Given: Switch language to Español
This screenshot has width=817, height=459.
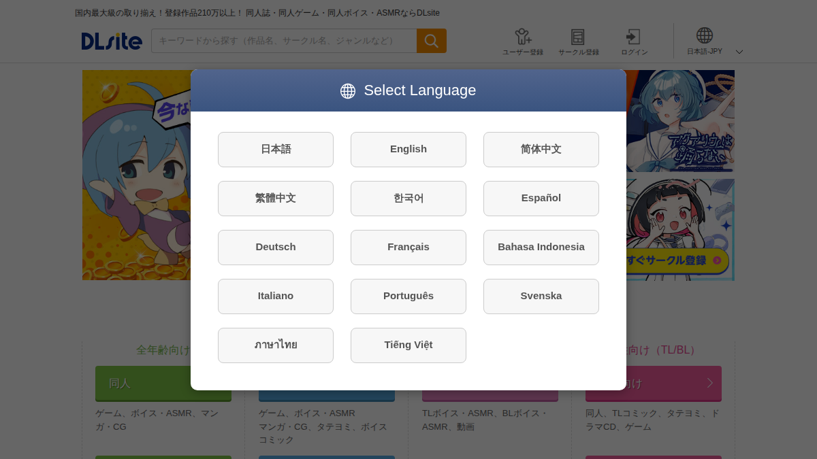Looking at the screenshot, I should pos(541,199).
